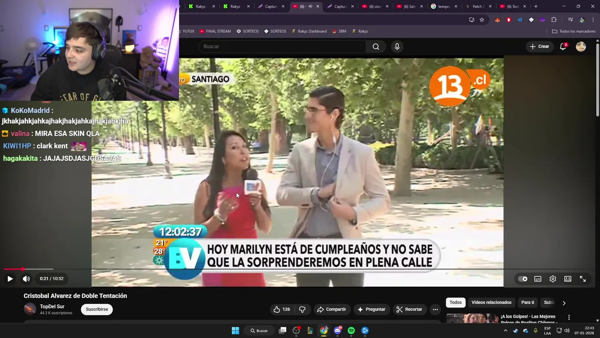Screen dimensions: 600x338
Task: Open Chrome's three-dot menu
Action: point(592,20)
